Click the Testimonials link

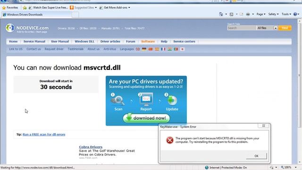tap(75, 49)
